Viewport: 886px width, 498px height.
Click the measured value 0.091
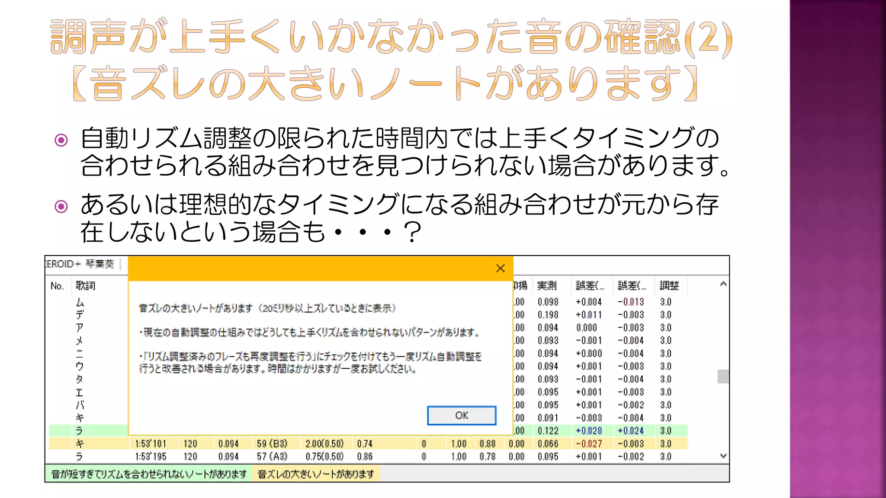click(x=548, y=418)
